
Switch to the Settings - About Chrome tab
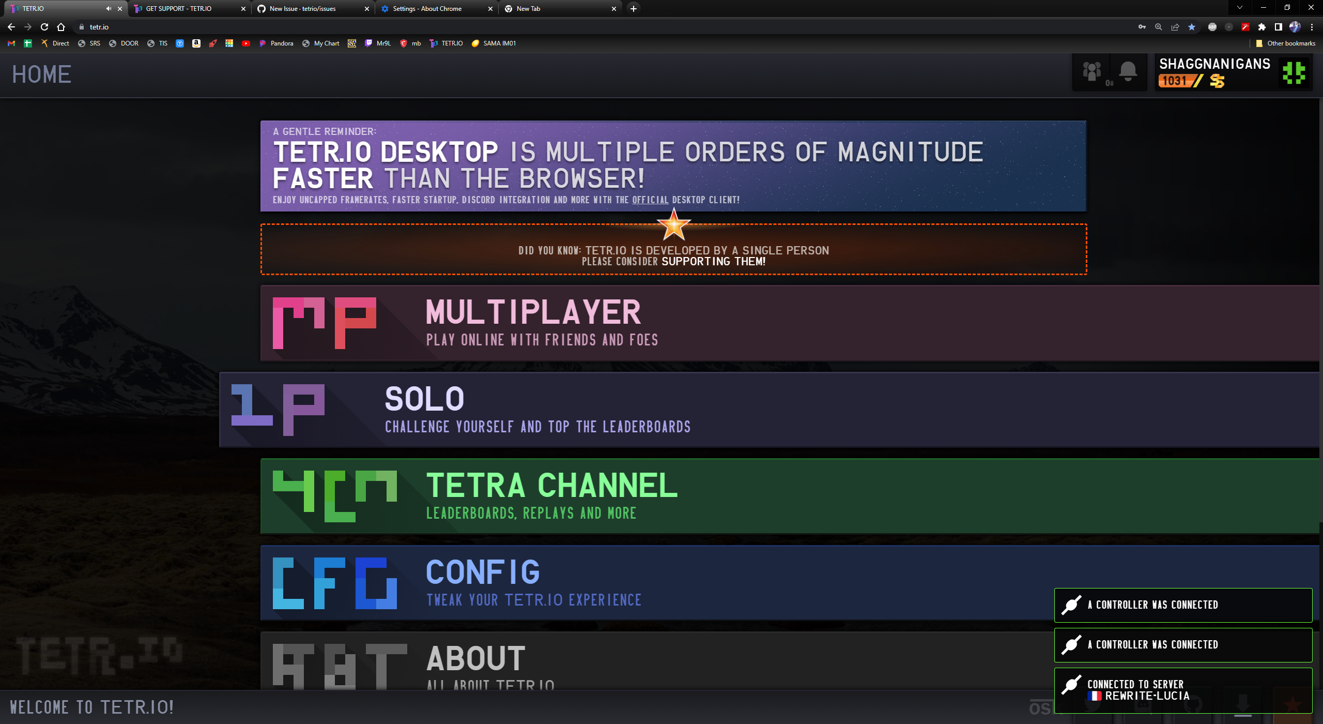426,9
